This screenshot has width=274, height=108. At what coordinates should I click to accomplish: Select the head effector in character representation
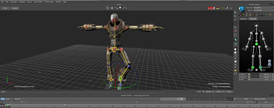coord(256,26)
